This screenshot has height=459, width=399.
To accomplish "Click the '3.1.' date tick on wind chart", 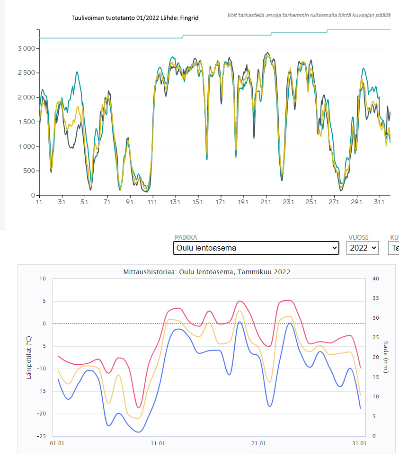I will pos(62,202).
